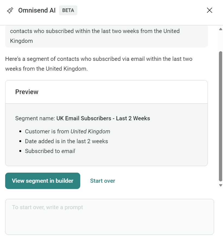Click the Omnisend AI title text
Image resolution: width=223 pixels, height=240 pixels.
tap(37, 10)
